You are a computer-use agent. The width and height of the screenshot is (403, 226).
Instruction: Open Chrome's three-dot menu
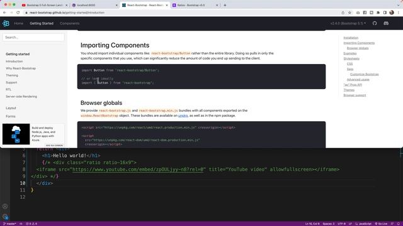click(x=399, y=13)
